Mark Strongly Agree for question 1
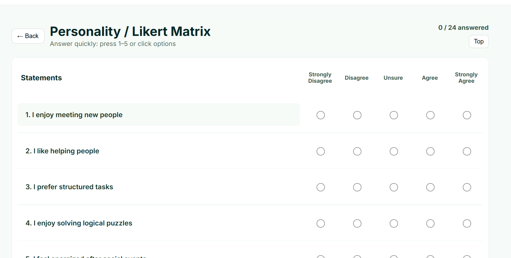This screenshot has width=511, height=258. pos(467,115)
